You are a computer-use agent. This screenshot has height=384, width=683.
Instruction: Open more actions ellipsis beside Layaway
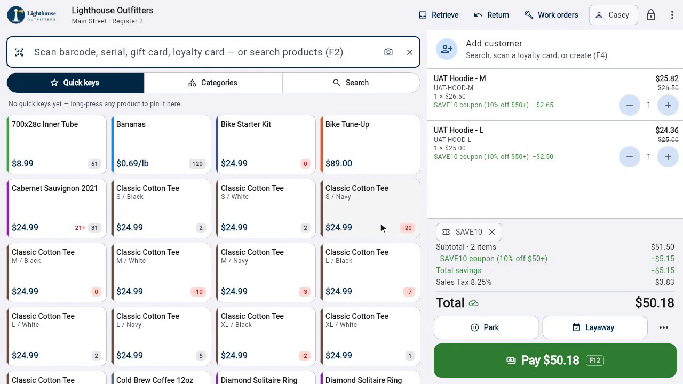(x=664, y=327)
